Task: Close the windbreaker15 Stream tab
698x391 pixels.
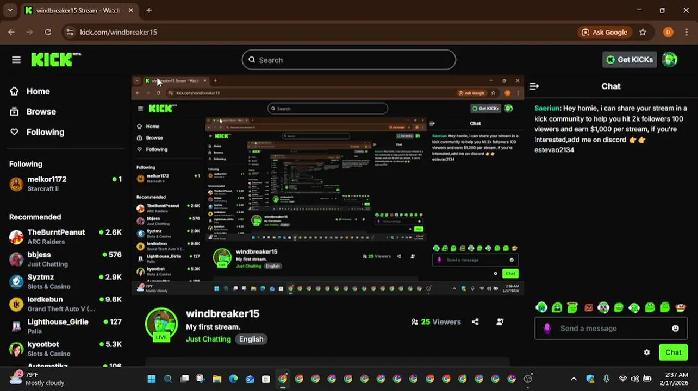Action: pos(131,10)
